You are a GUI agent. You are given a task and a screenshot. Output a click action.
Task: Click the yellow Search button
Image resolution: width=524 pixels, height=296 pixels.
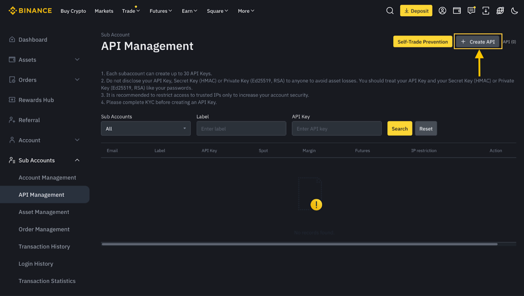click(400, 129)
